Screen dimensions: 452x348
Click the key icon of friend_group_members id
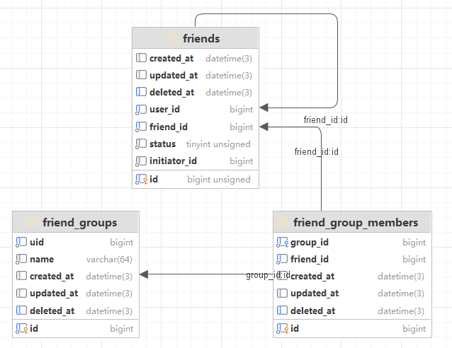pos(282,328)
